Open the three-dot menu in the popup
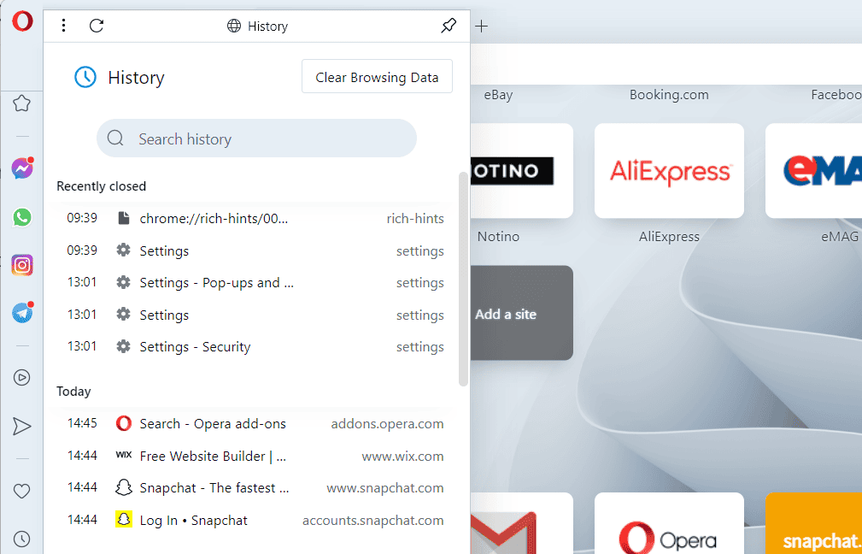The image size is (862, 554). pos(63,26)
